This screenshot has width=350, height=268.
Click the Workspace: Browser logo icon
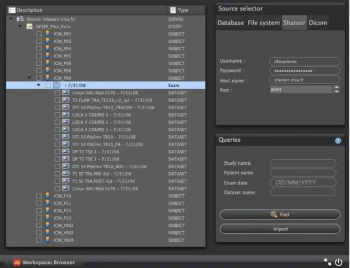(x=17, y=262)
